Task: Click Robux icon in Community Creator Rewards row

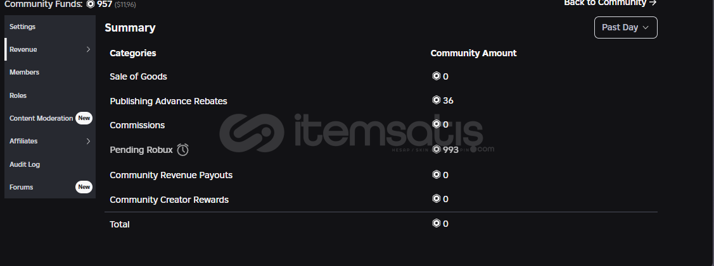Action: point(436,199)
